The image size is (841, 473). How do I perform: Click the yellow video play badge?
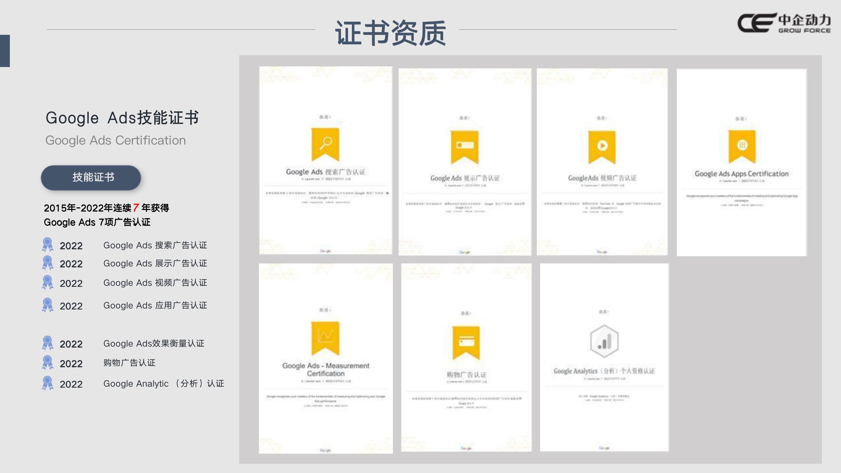602,147
